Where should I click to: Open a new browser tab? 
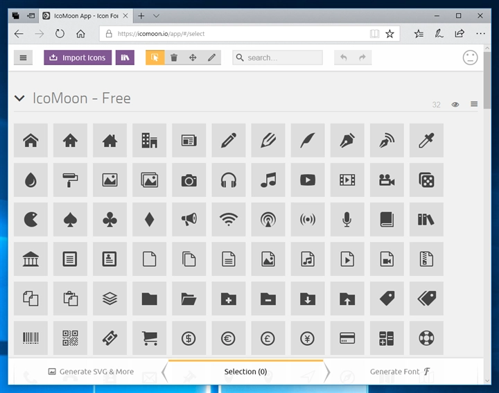(x=141, y=15)
